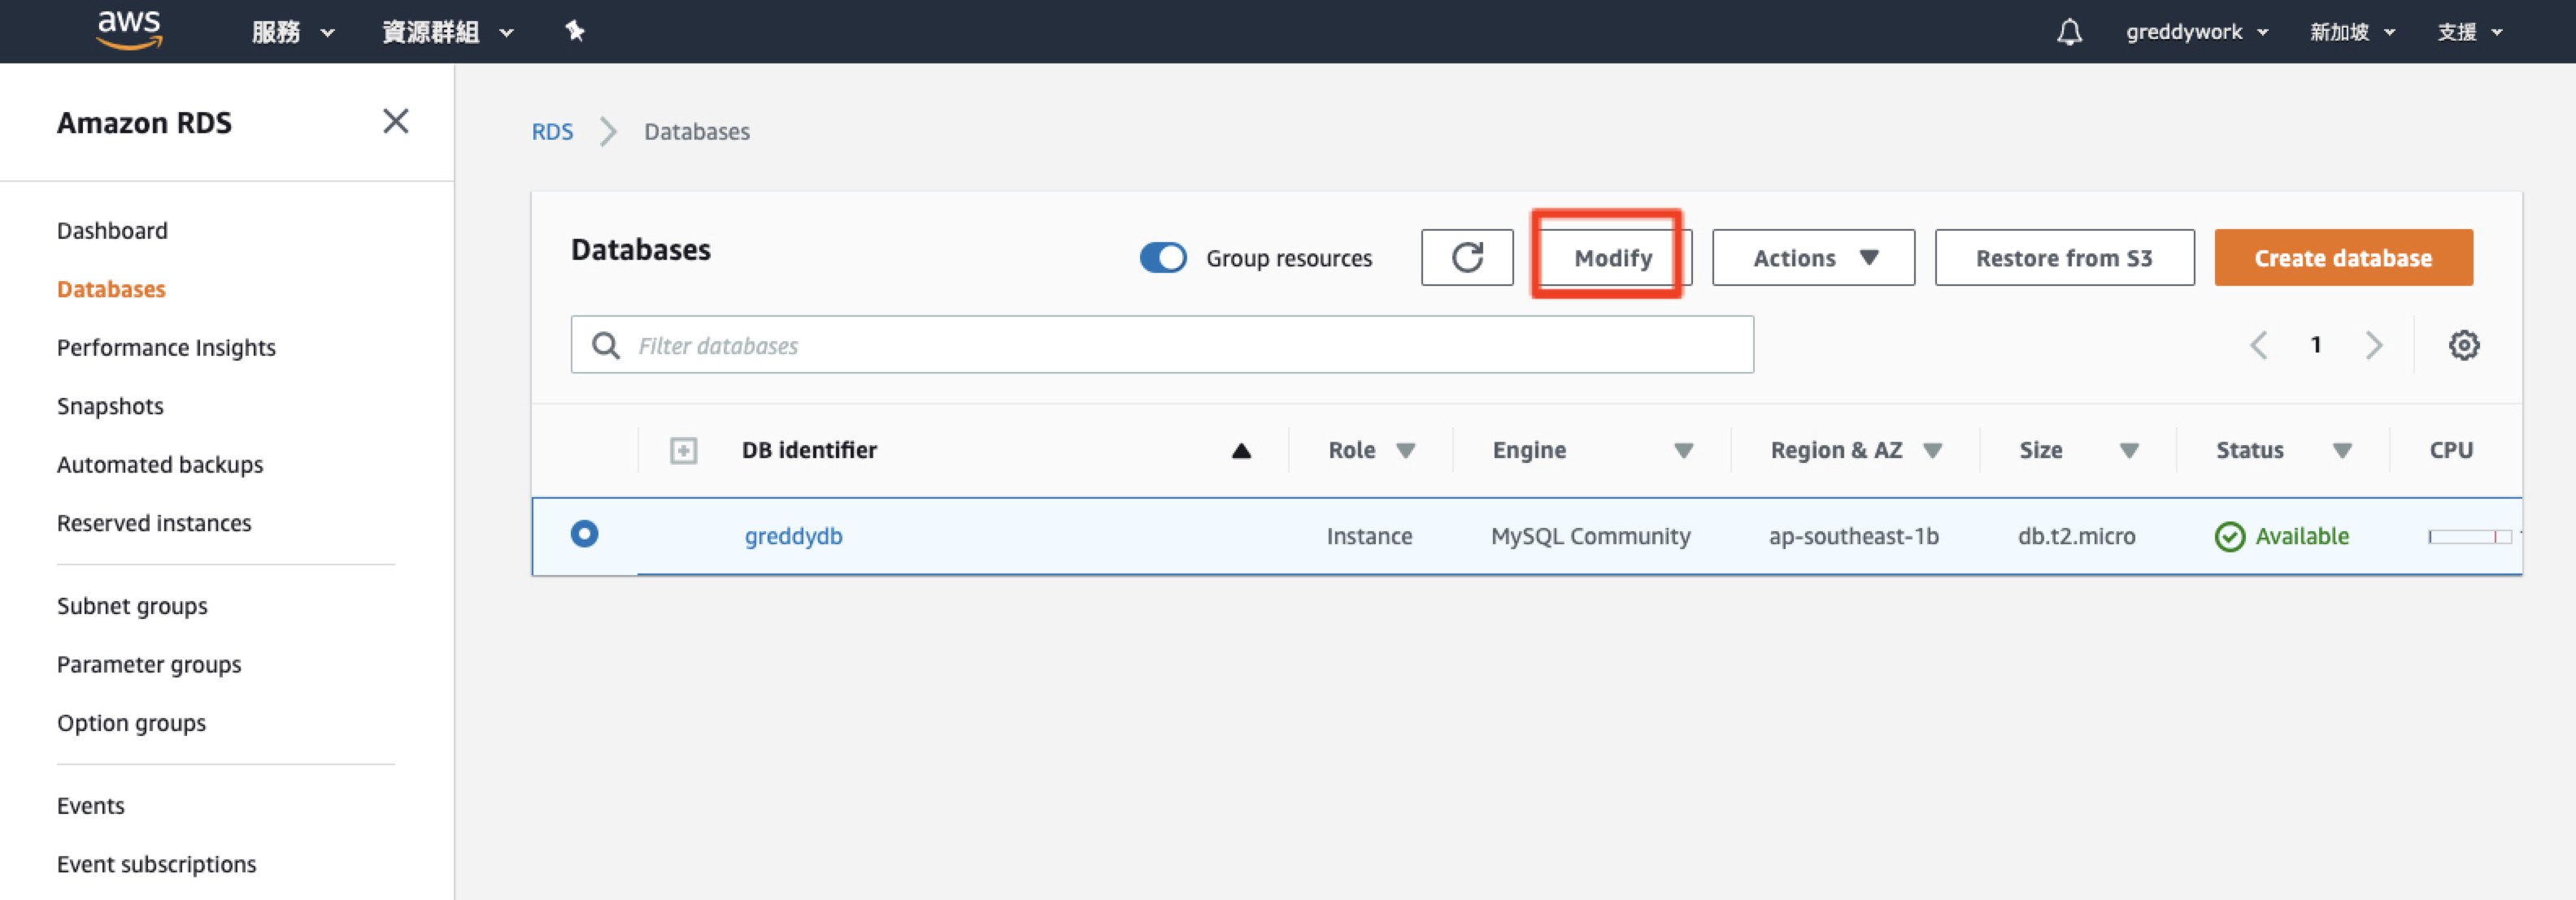Close the Amazon RDS sidebar panel
The image size is (2576, 900).
[x=396, y=122]
